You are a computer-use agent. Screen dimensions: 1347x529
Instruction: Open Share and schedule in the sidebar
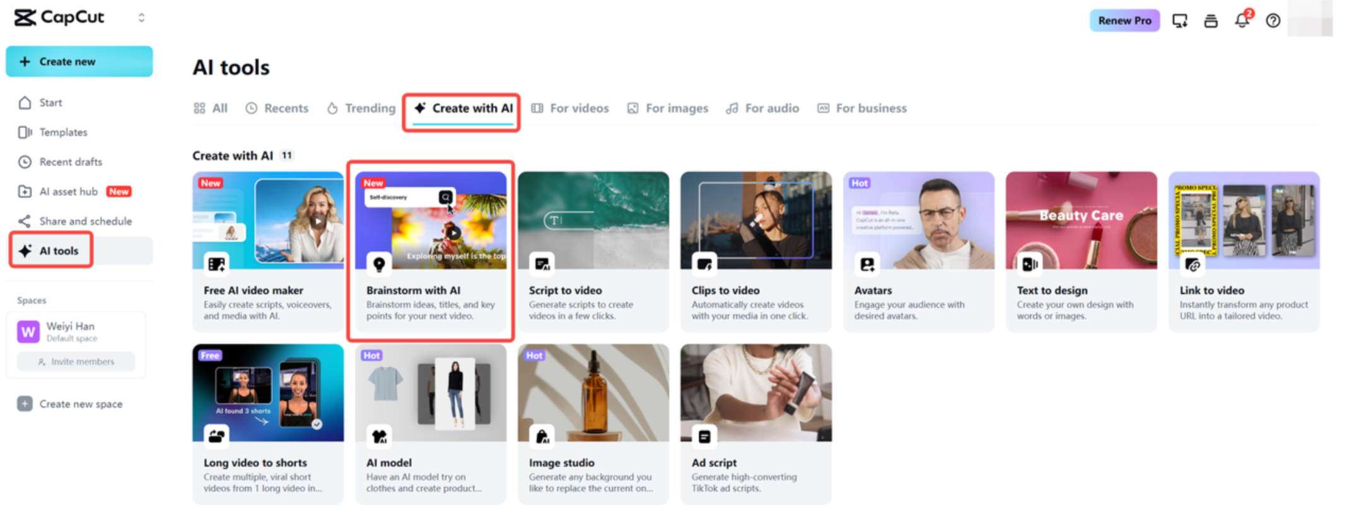coord(86,221)
